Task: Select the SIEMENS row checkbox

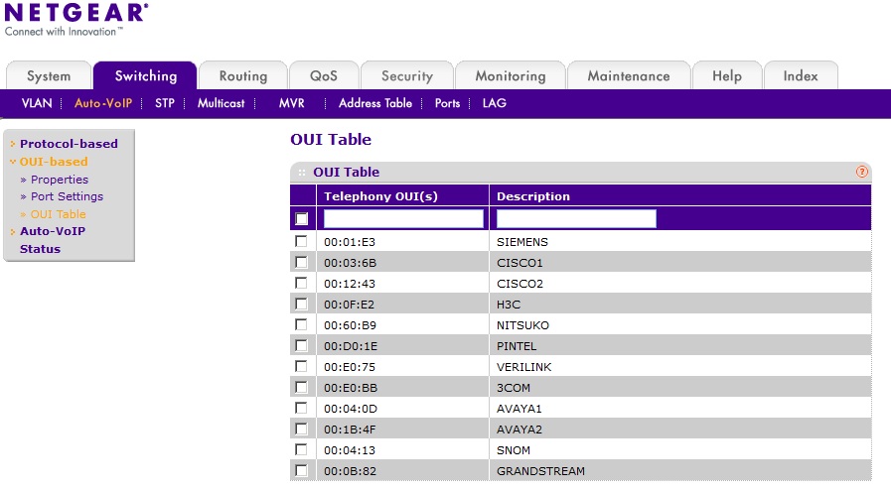Action: click(x=301, y=241)
